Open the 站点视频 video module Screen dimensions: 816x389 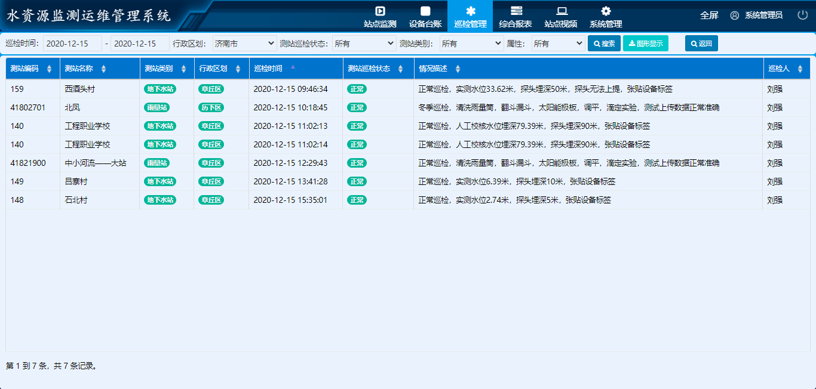pos(561,16)
